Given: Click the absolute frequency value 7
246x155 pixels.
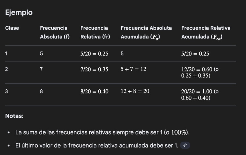Looking at the screenshot, I should point(41,69).
